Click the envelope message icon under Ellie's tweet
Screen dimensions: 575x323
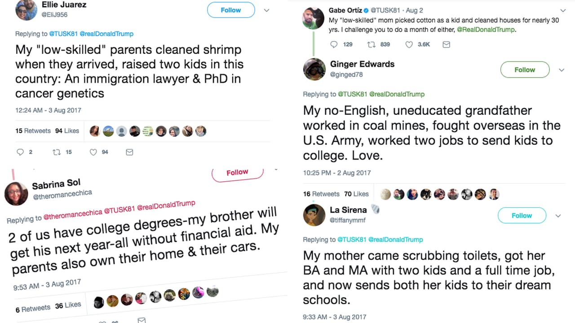coord(129,152)
